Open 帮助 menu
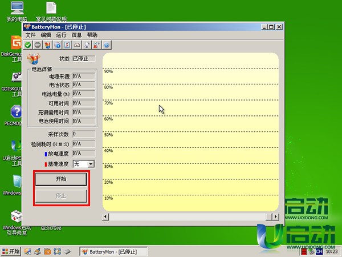The width and height of the screenshot is (342, 257). point(92,35)
